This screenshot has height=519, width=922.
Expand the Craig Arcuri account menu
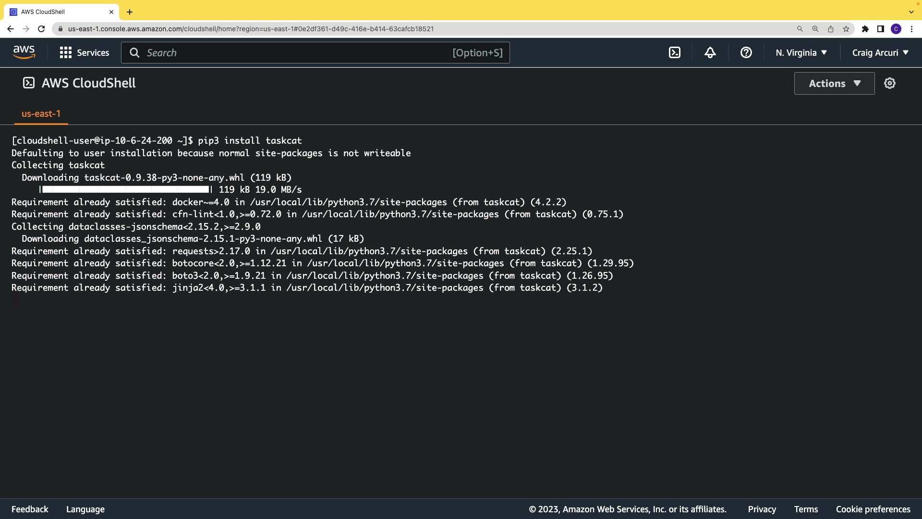(x=880, y=53)
